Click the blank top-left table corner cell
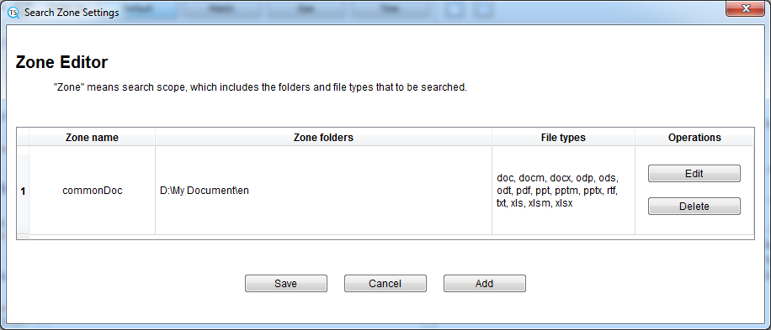 click(23, 138)
